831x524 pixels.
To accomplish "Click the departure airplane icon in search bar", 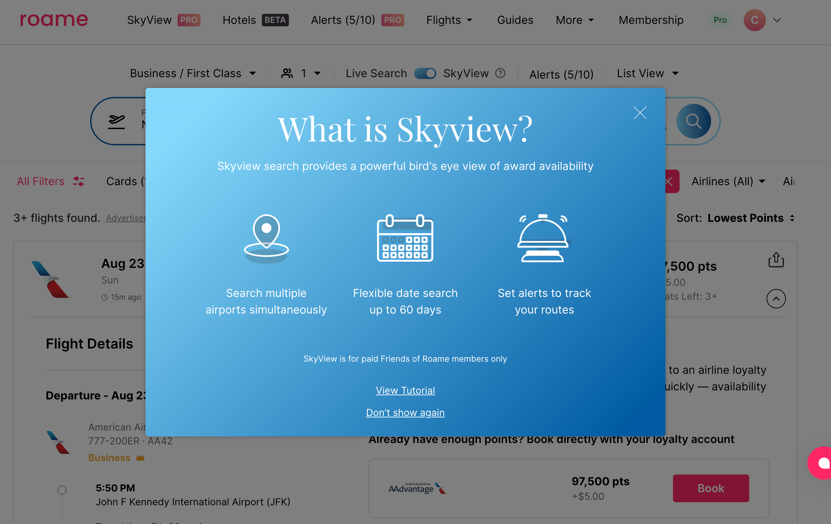I will (x=117, y=121).
